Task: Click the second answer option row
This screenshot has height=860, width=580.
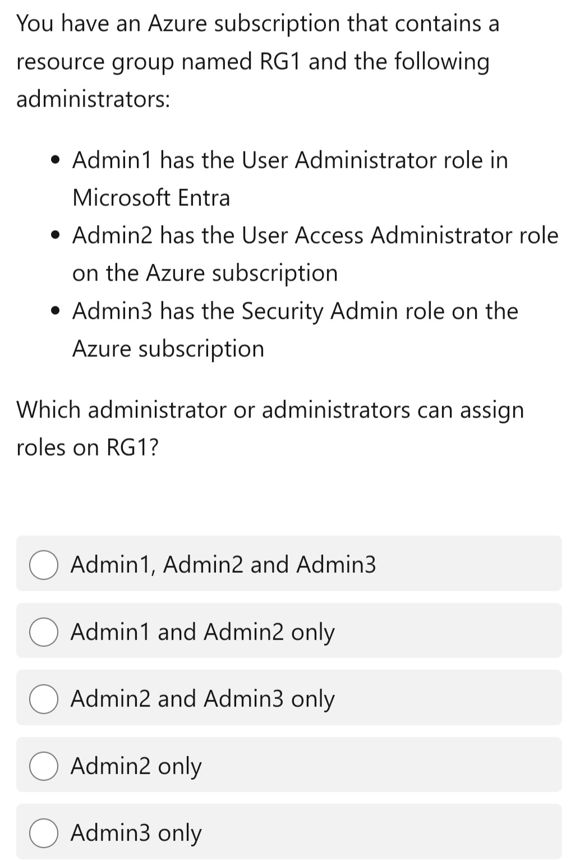Action: [x=289, y=632]
